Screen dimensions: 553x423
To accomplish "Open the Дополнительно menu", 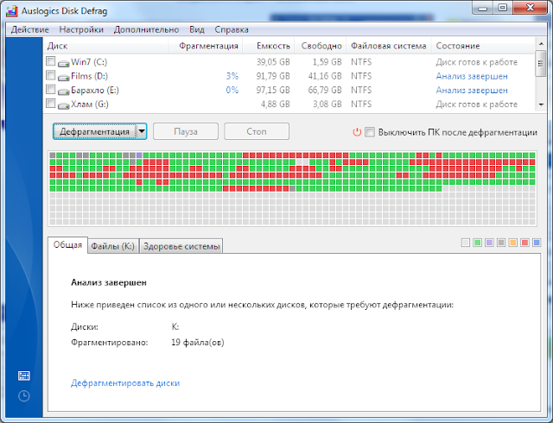I will 146,29.
